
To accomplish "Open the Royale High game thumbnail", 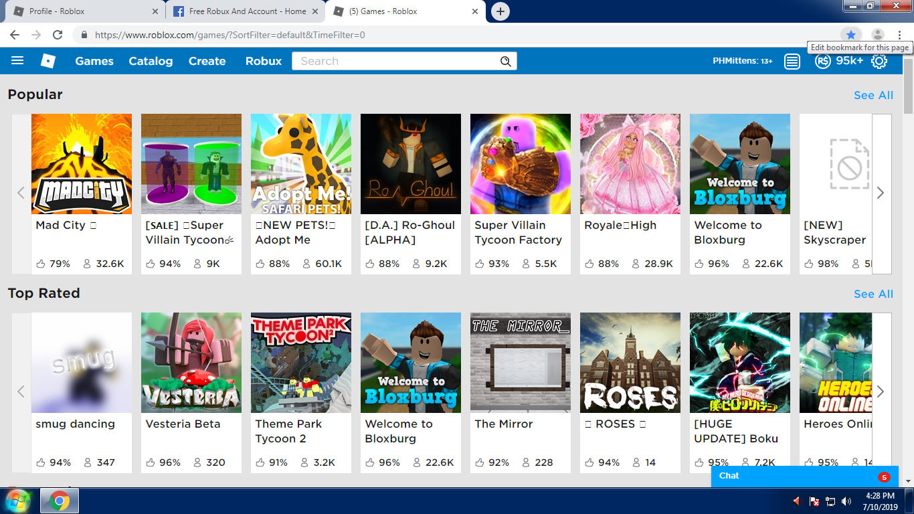I will pos(630,164).
